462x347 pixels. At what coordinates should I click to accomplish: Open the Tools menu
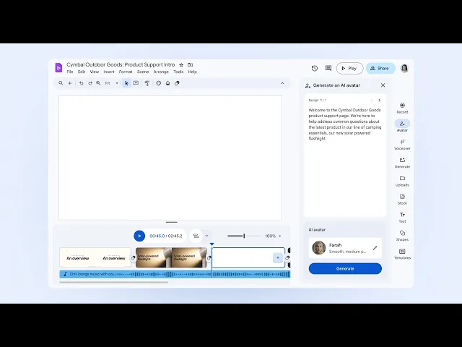click(178, 72)
